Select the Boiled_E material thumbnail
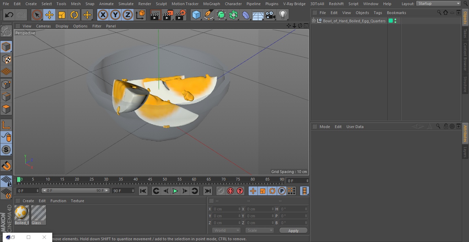The image size is (469, 242). coord(22,213)
